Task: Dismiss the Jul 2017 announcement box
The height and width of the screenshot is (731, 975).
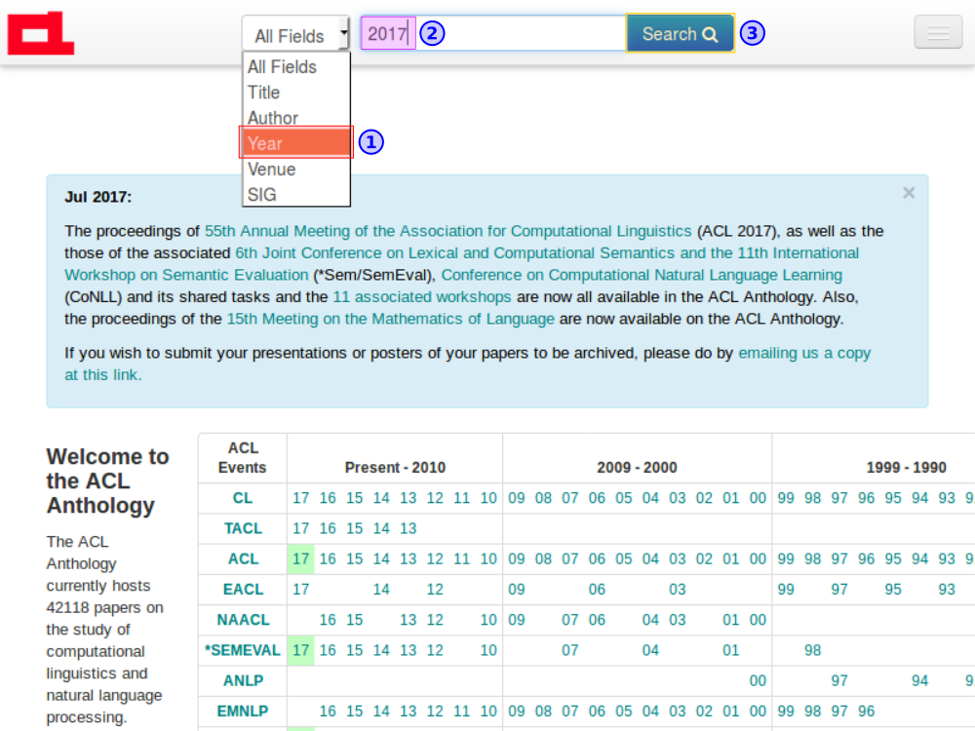Action: click(909, 193)
